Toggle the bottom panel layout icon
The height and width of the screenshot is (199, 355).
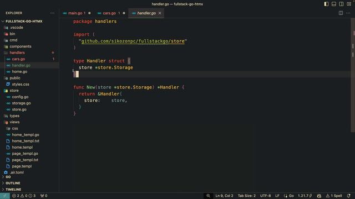[334, 4]
